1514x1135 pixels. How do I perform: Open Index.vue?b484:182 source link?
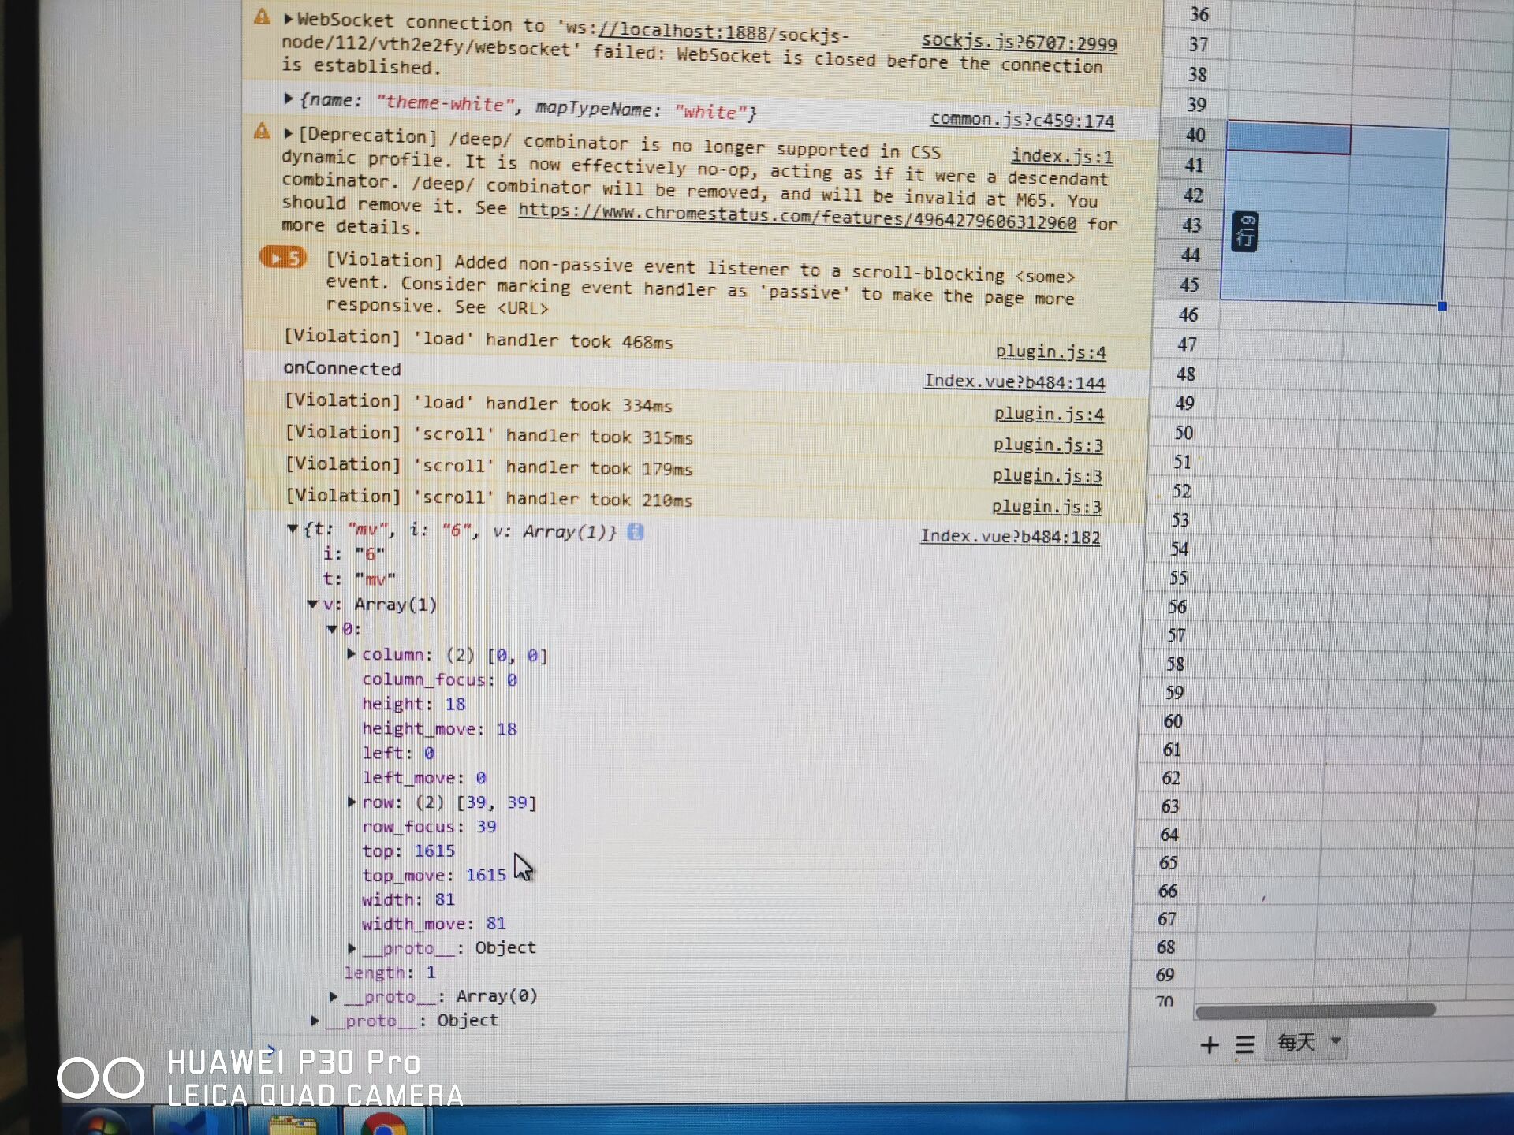pyautogui.click(x=1010, y=536)
